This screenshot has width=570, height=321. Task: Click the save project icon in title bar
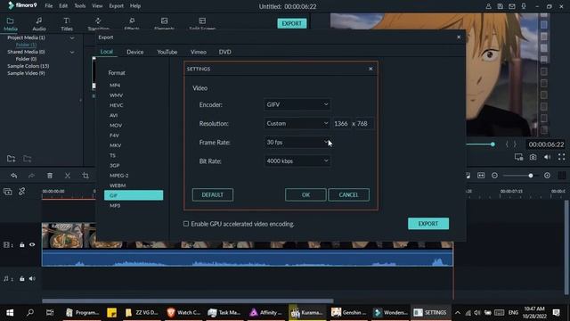pyautogui.click(x=501, y=6)
